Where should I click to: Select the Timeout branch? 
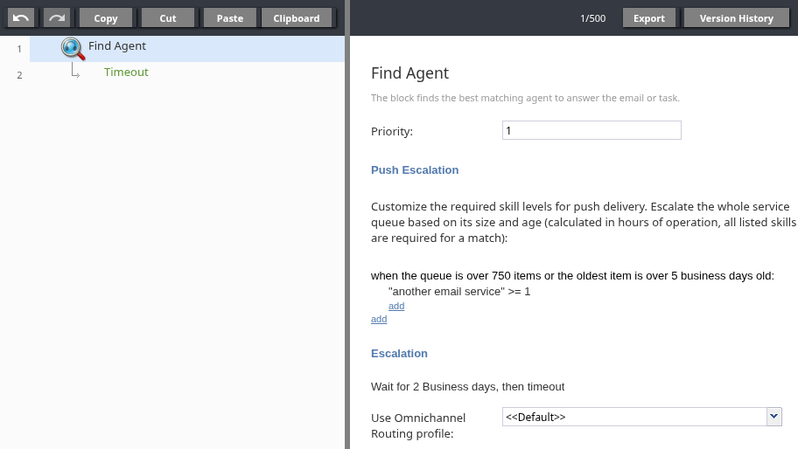[x=126, y=73]
